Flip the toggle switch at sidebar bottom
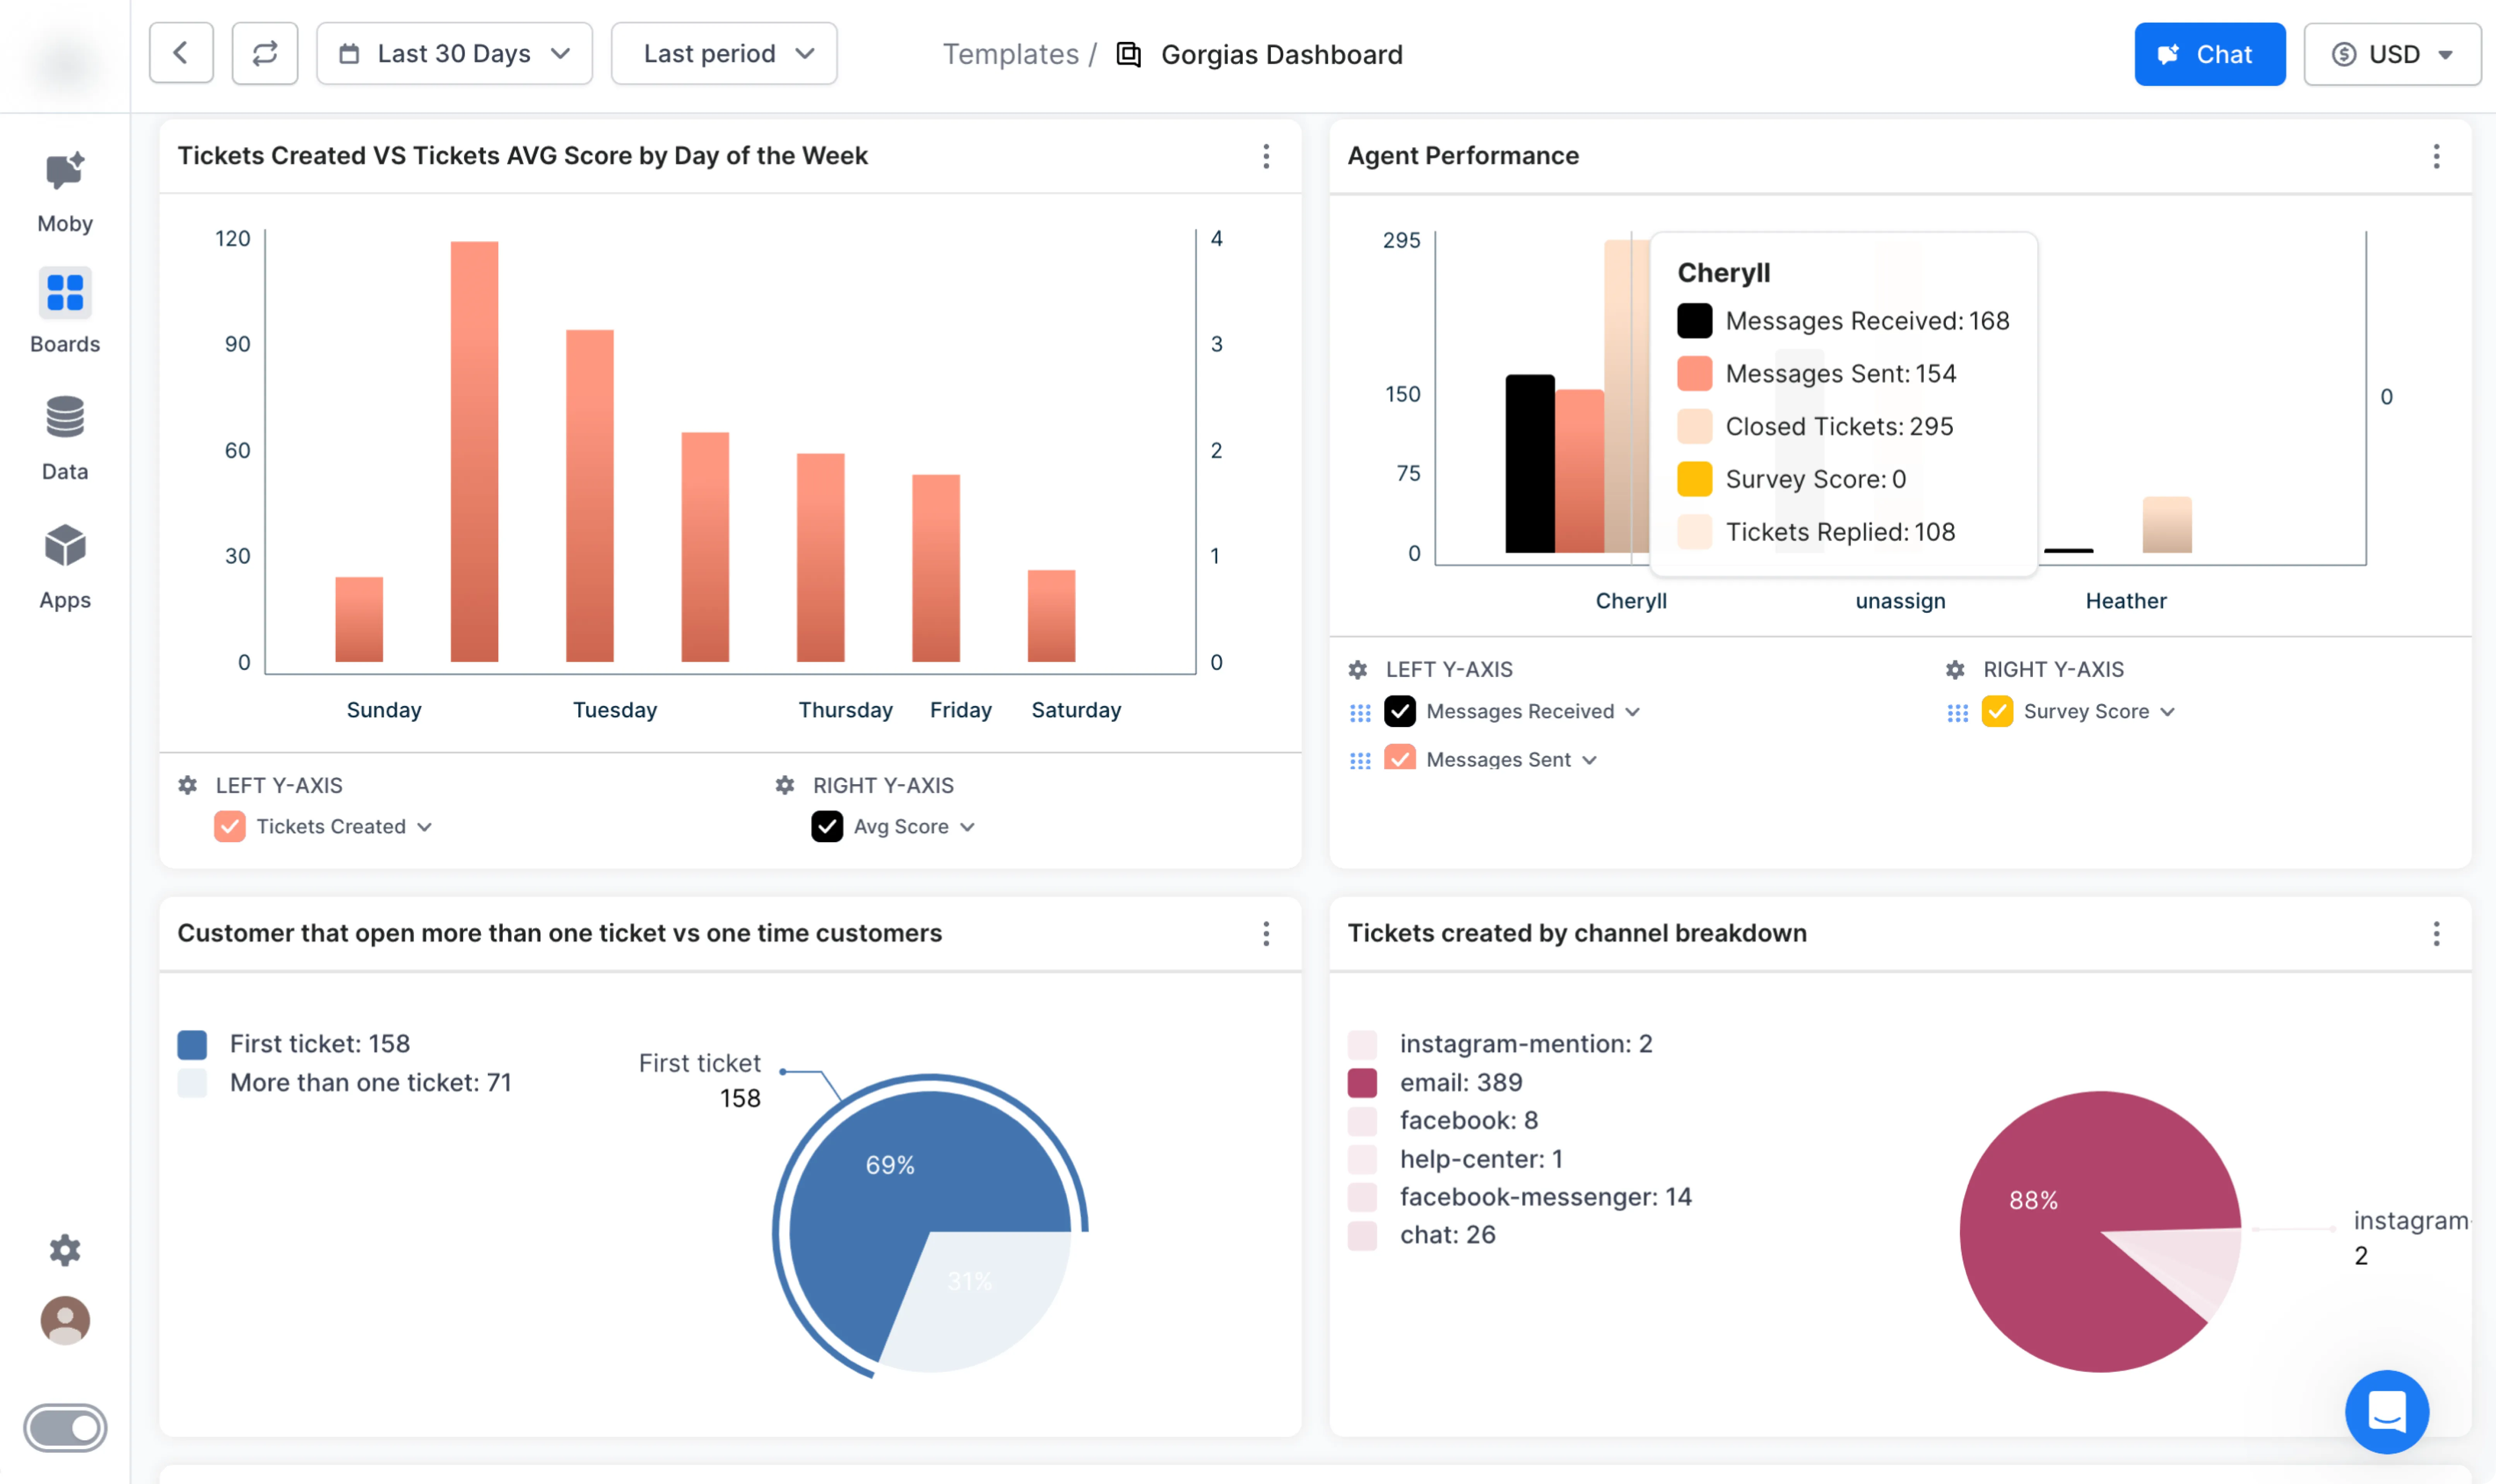The height and width of the screenshot is (1484, 2496). click(x=65, y=1427)
